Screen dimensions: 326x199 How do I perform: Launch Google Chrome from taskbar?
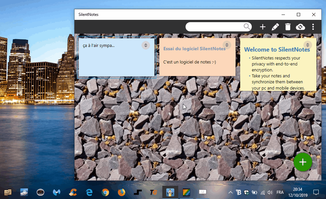tap(105, 192)
